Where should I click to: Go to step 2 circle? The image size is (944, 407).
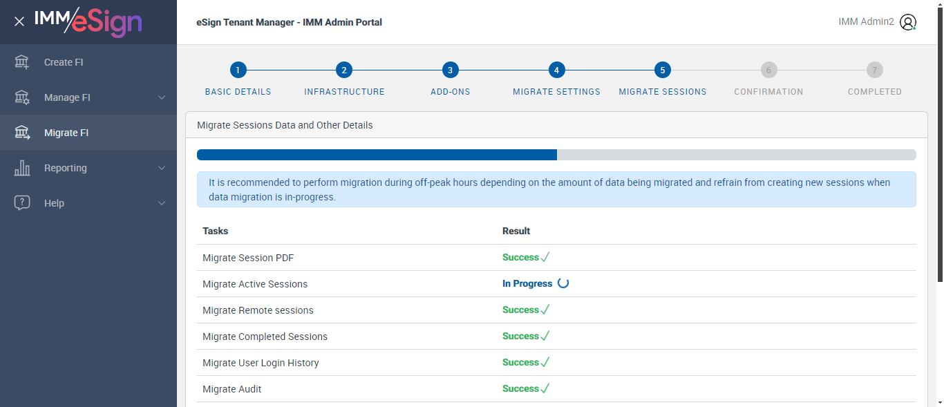(344, 70)
